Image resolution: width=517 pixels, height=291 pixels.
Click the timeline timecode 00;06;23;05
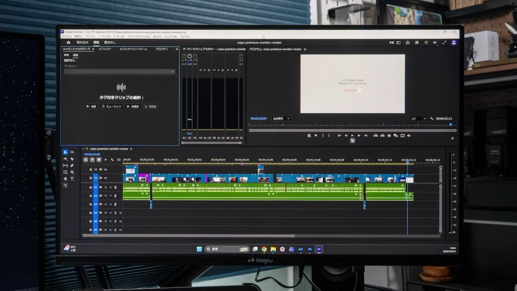(92, 155)
